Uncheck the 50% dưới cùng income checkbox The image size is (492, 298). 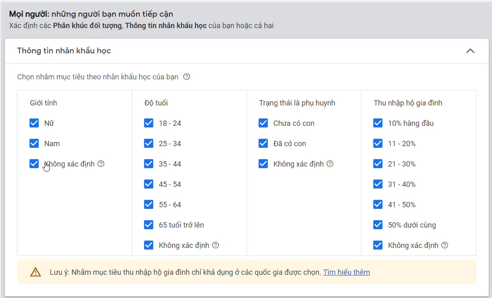(x=378, y=225)
